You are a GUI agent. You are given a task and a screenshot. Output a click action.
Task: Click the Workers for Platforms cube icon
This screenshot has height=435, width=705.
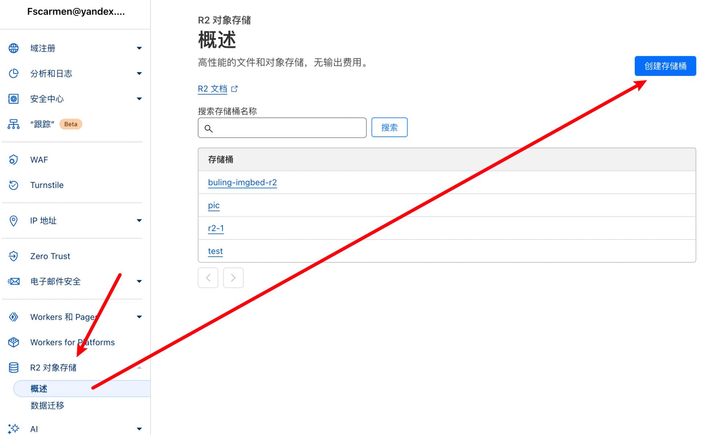point(14,342)
